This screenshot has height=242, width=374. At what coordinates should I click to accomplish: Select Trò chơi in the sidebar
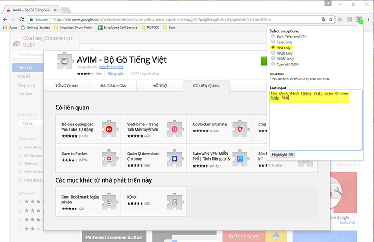tap(25, 94)
